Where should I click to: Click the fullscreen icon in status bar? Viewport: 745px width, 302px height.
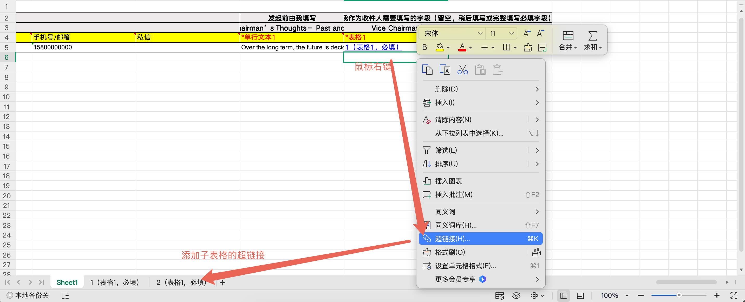[x=733, y=295]
